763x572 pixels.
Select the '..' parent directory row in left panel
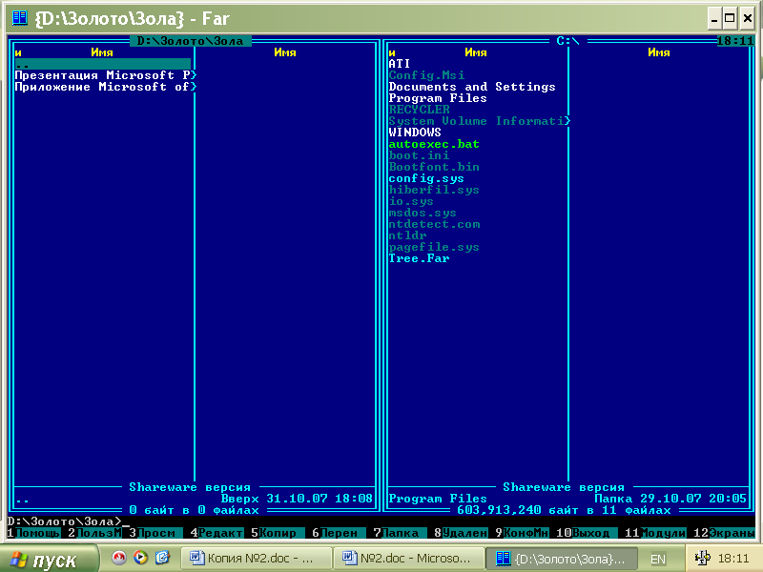103,64
